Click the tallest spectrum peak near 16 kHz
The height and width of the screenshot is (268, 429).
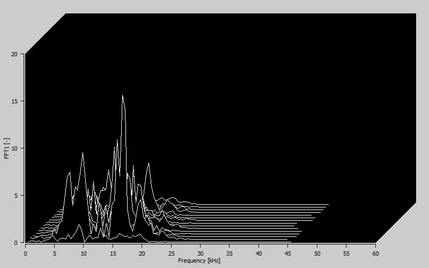123,96
